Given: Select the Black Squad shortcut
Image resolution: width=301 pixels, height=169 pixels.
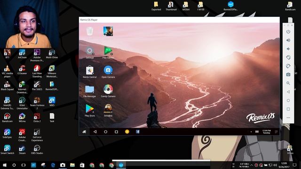Looking at the screenshot, I should [x=8, y=86].
